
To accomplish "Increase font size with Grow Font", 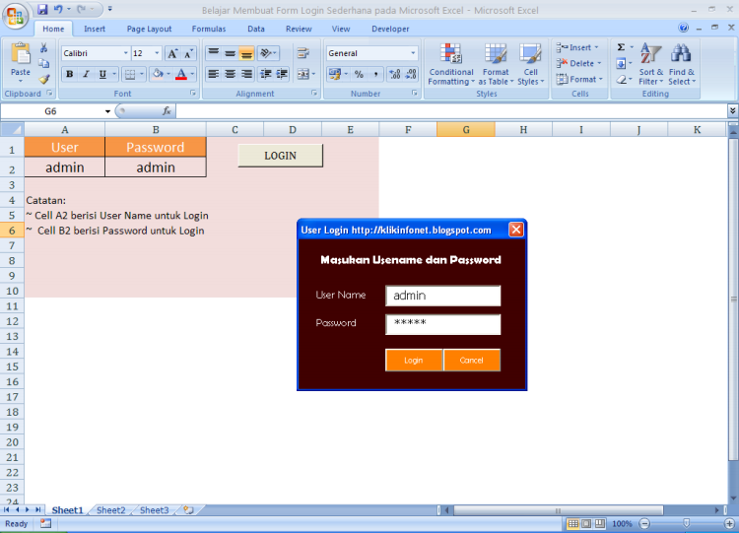I will click(172, 53).
